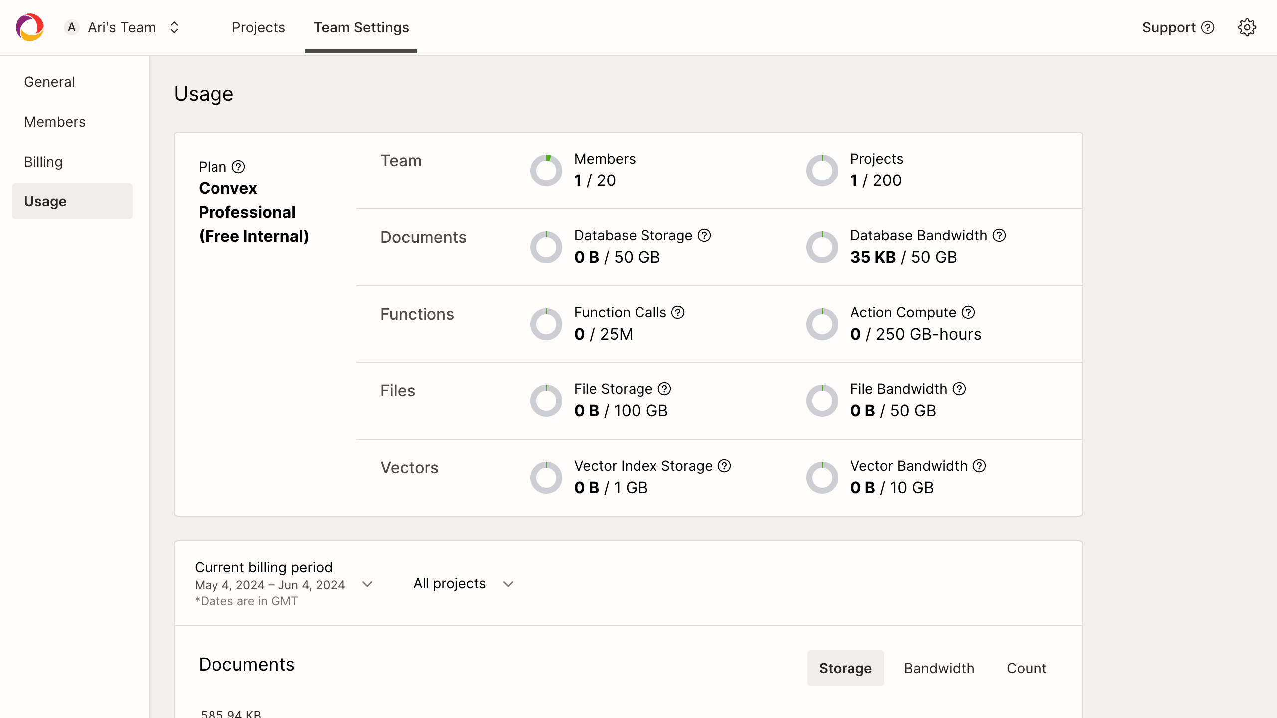1277x718 pixels.
Task: Click the Functions row label
Action: pos(417,314)
